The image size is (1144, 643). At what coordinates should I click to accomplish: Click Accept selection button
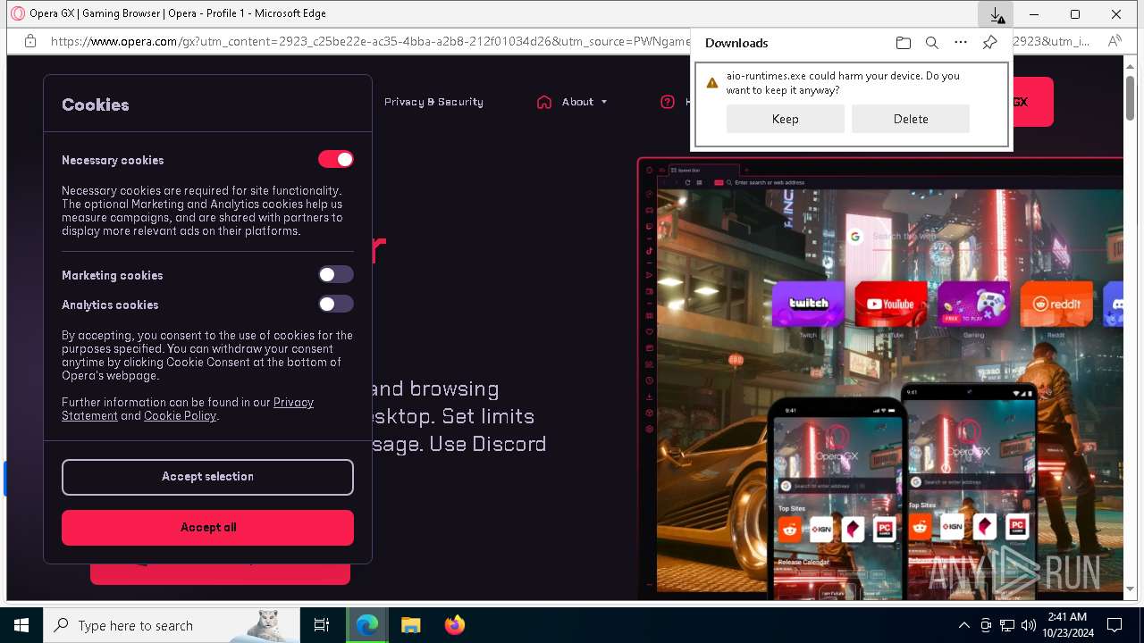pyautogui.click(x=207, y=477)
